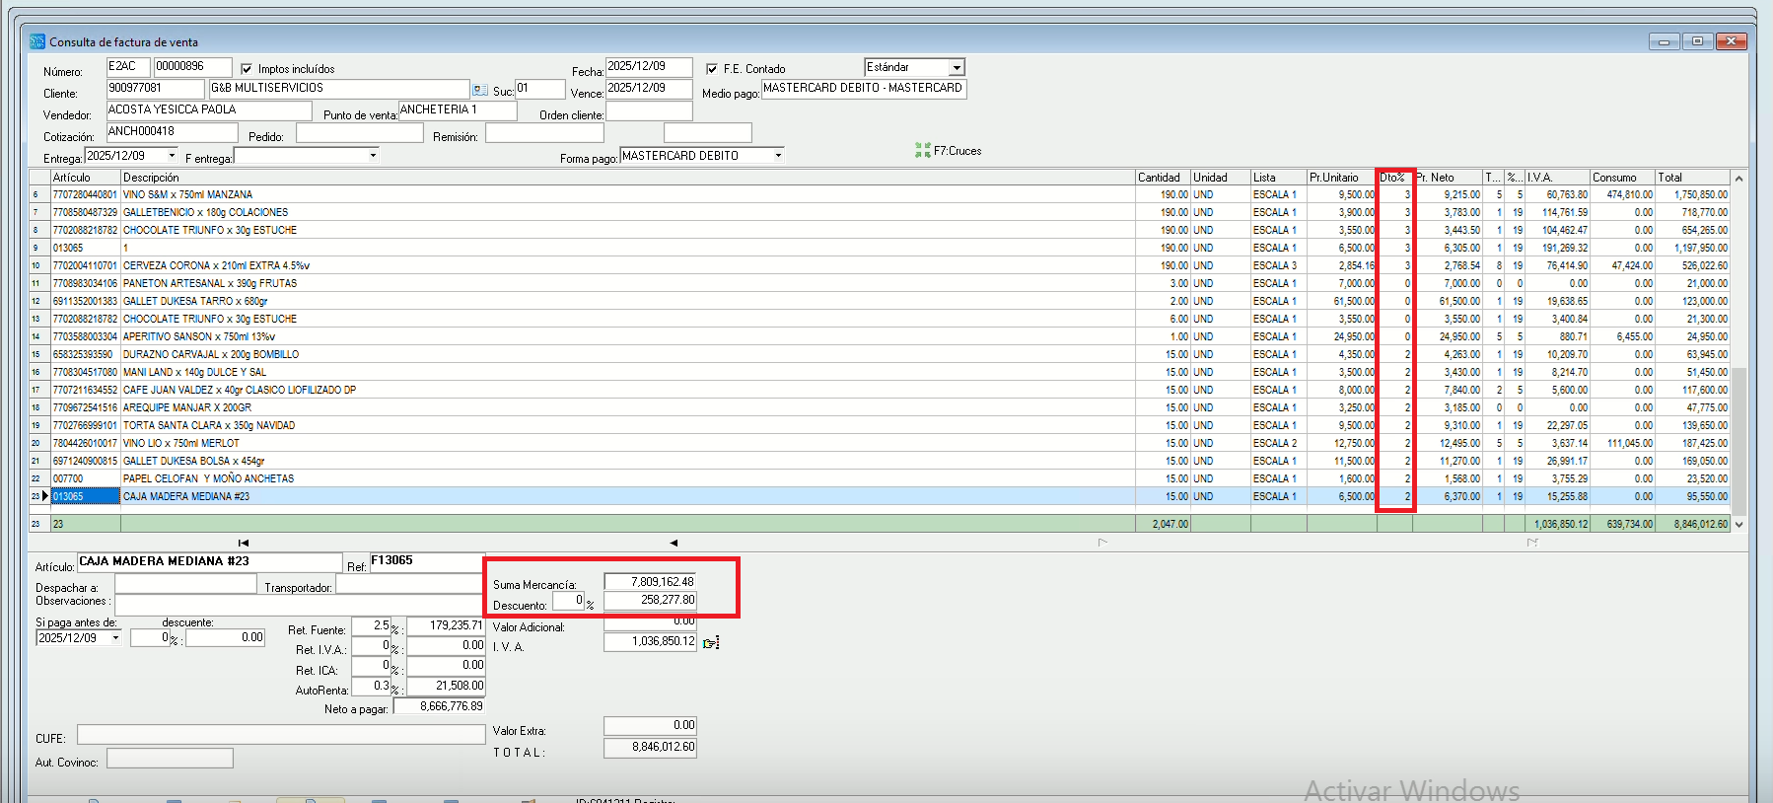Open the client lookup icon beside G&B MULTISERVICIOS

[480, 90]
